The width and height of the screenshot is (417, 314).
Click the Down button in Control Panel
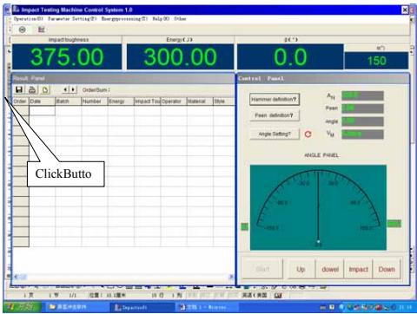click(x=387, y=269)
